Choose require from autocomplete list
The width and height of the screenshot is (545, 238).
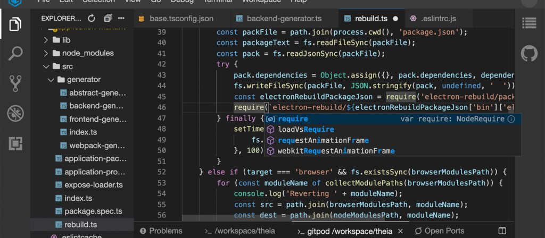[x=392, y=119]
